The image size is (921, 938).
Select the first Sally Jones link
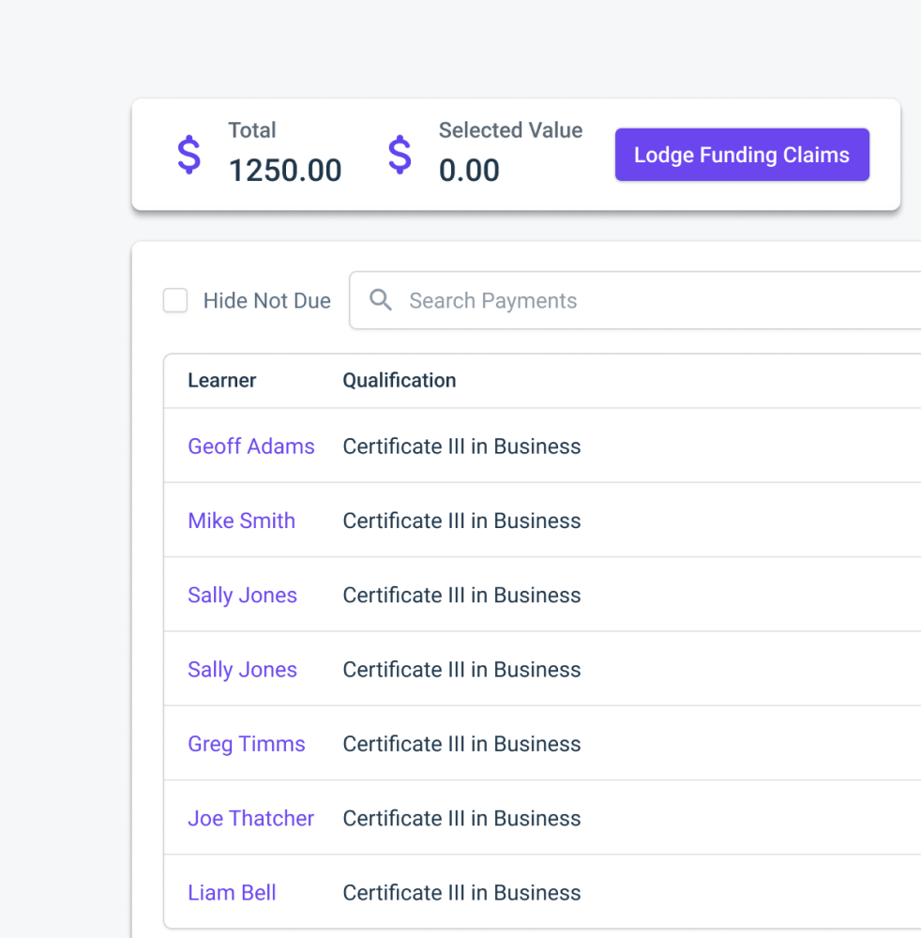[242, 595]
